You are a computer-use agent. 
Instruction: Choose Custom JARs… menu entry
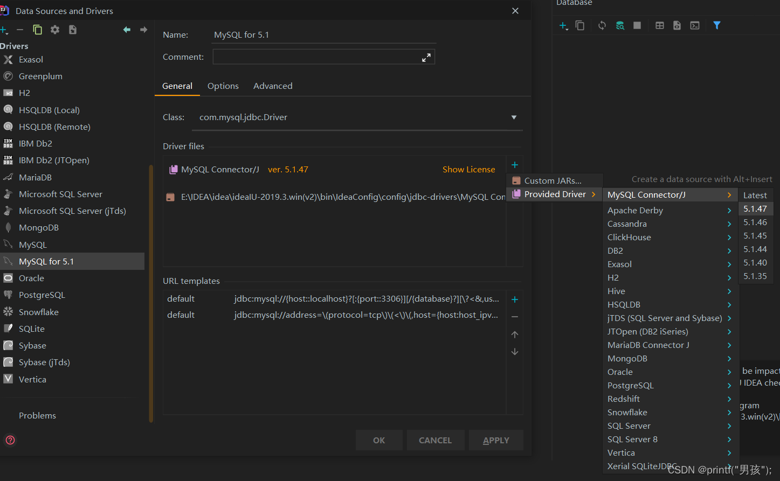pyautogui.click(x=555, y=180)
